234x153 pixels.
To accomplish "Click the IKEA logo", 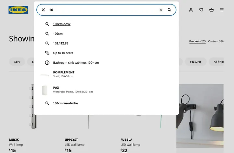I will pyautogui.click(x=18, y=10).
